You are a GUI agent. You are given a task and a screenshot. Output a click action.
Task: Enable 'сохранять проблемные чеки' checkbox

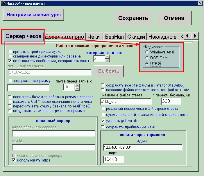103,127
